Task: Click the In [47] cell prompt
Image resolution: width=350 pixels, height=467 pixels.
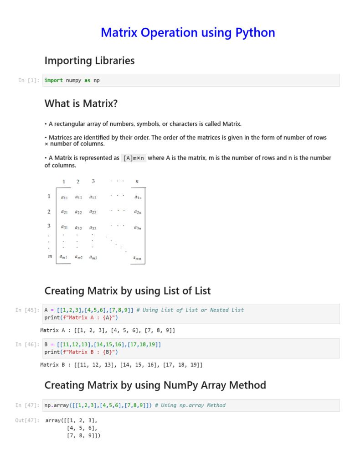Action: [27, 405]
